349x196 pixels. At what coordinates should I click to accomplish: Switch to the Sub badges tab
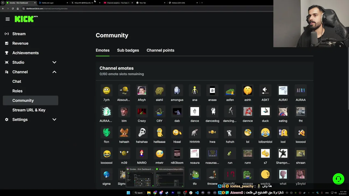(x=128, y=50)
